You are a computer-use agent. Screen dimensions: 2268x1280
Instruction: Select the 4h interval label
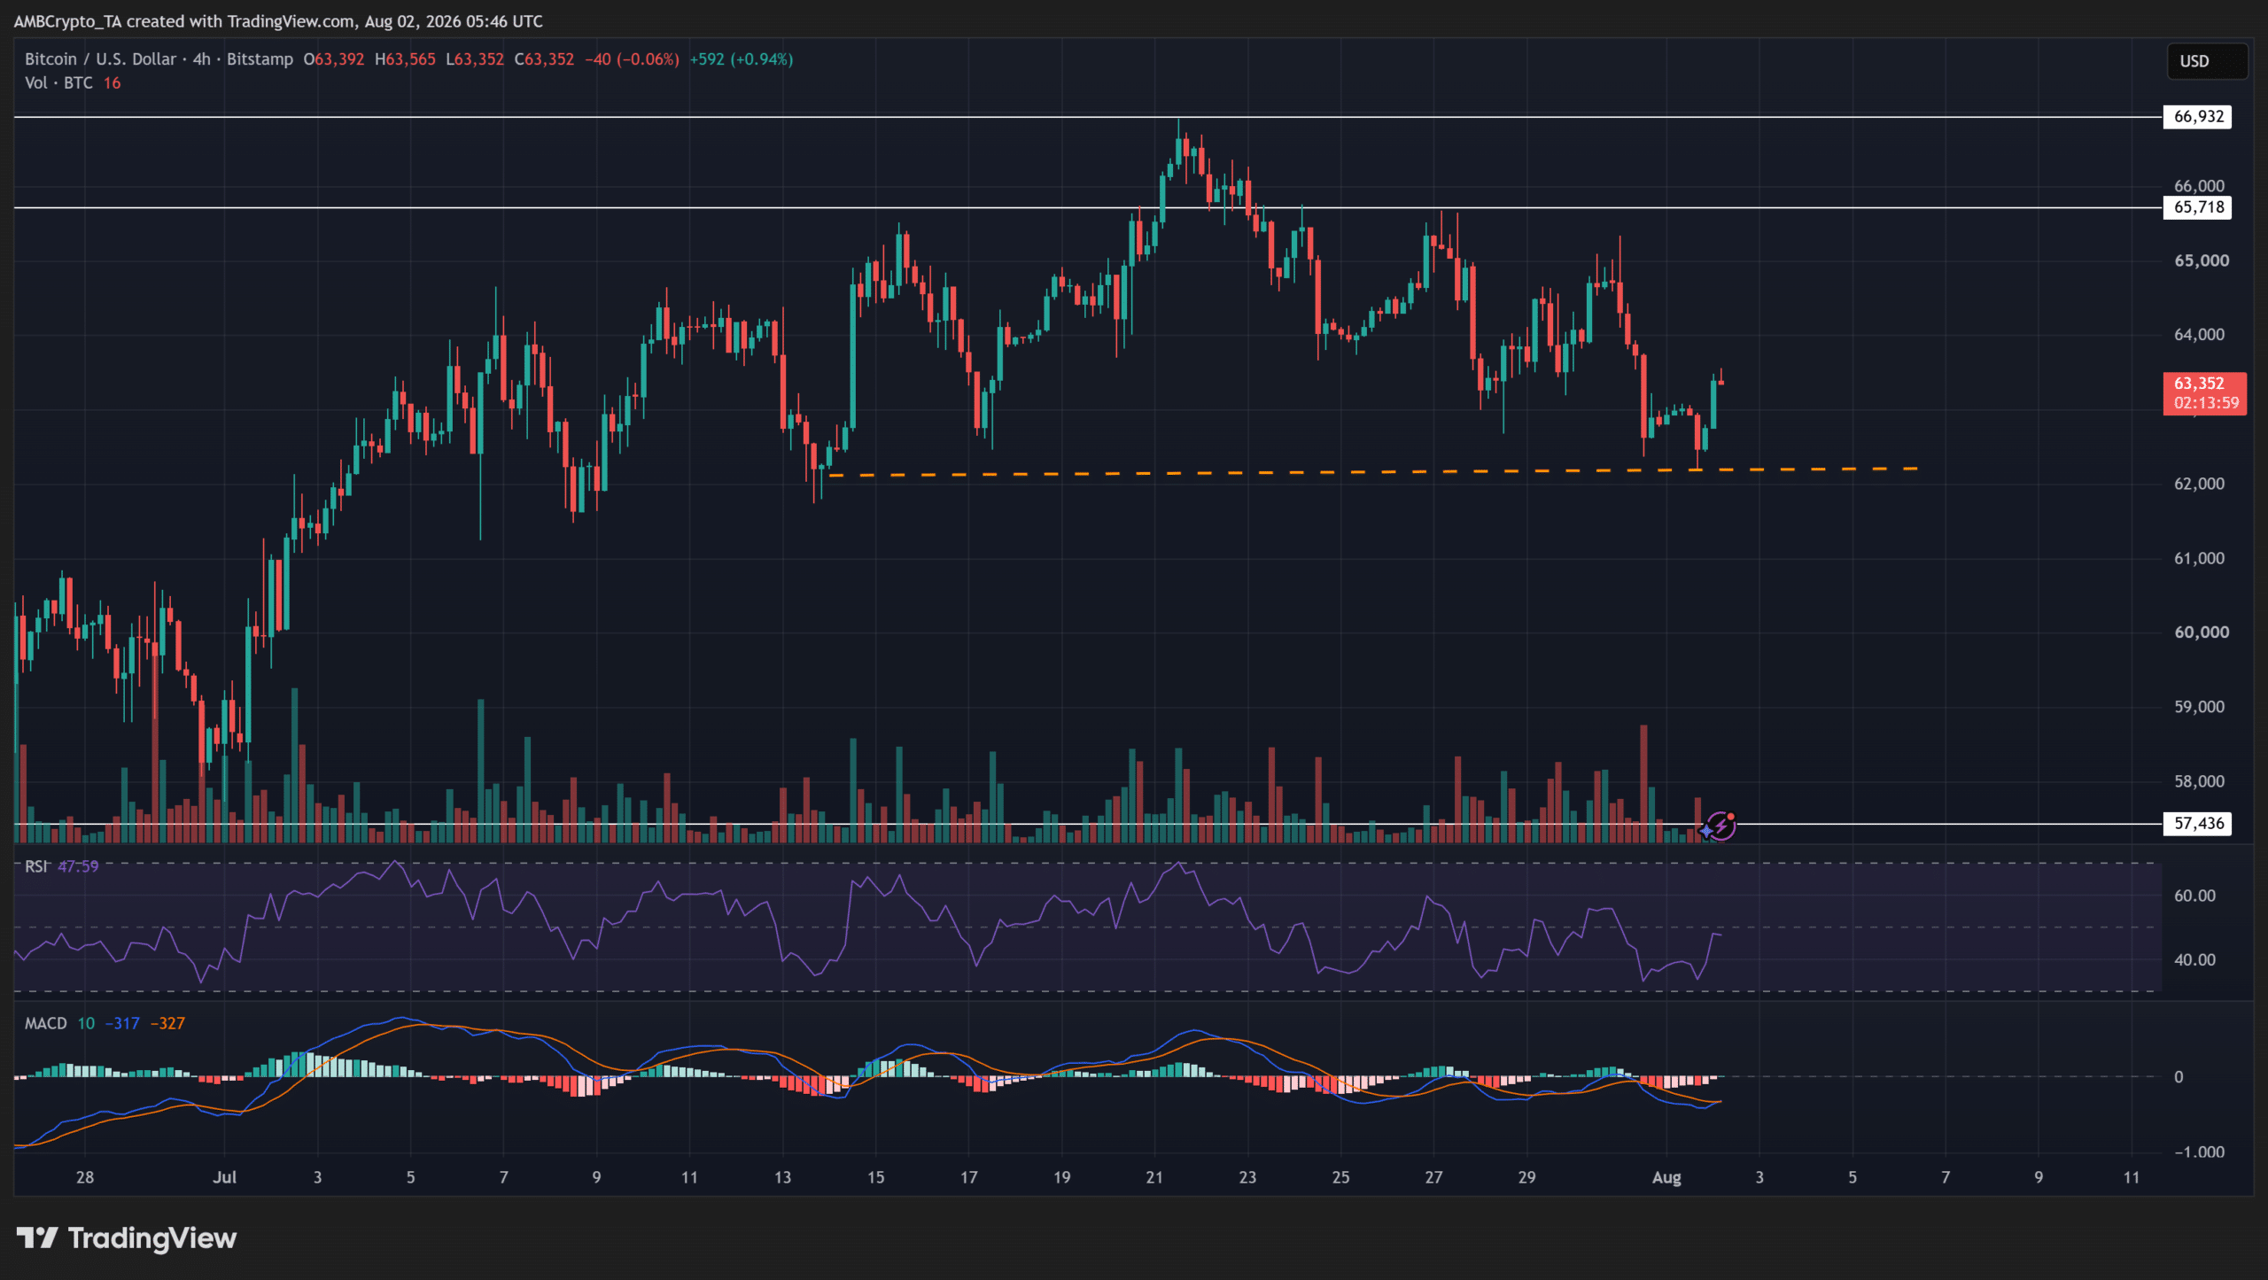[202, 59]
